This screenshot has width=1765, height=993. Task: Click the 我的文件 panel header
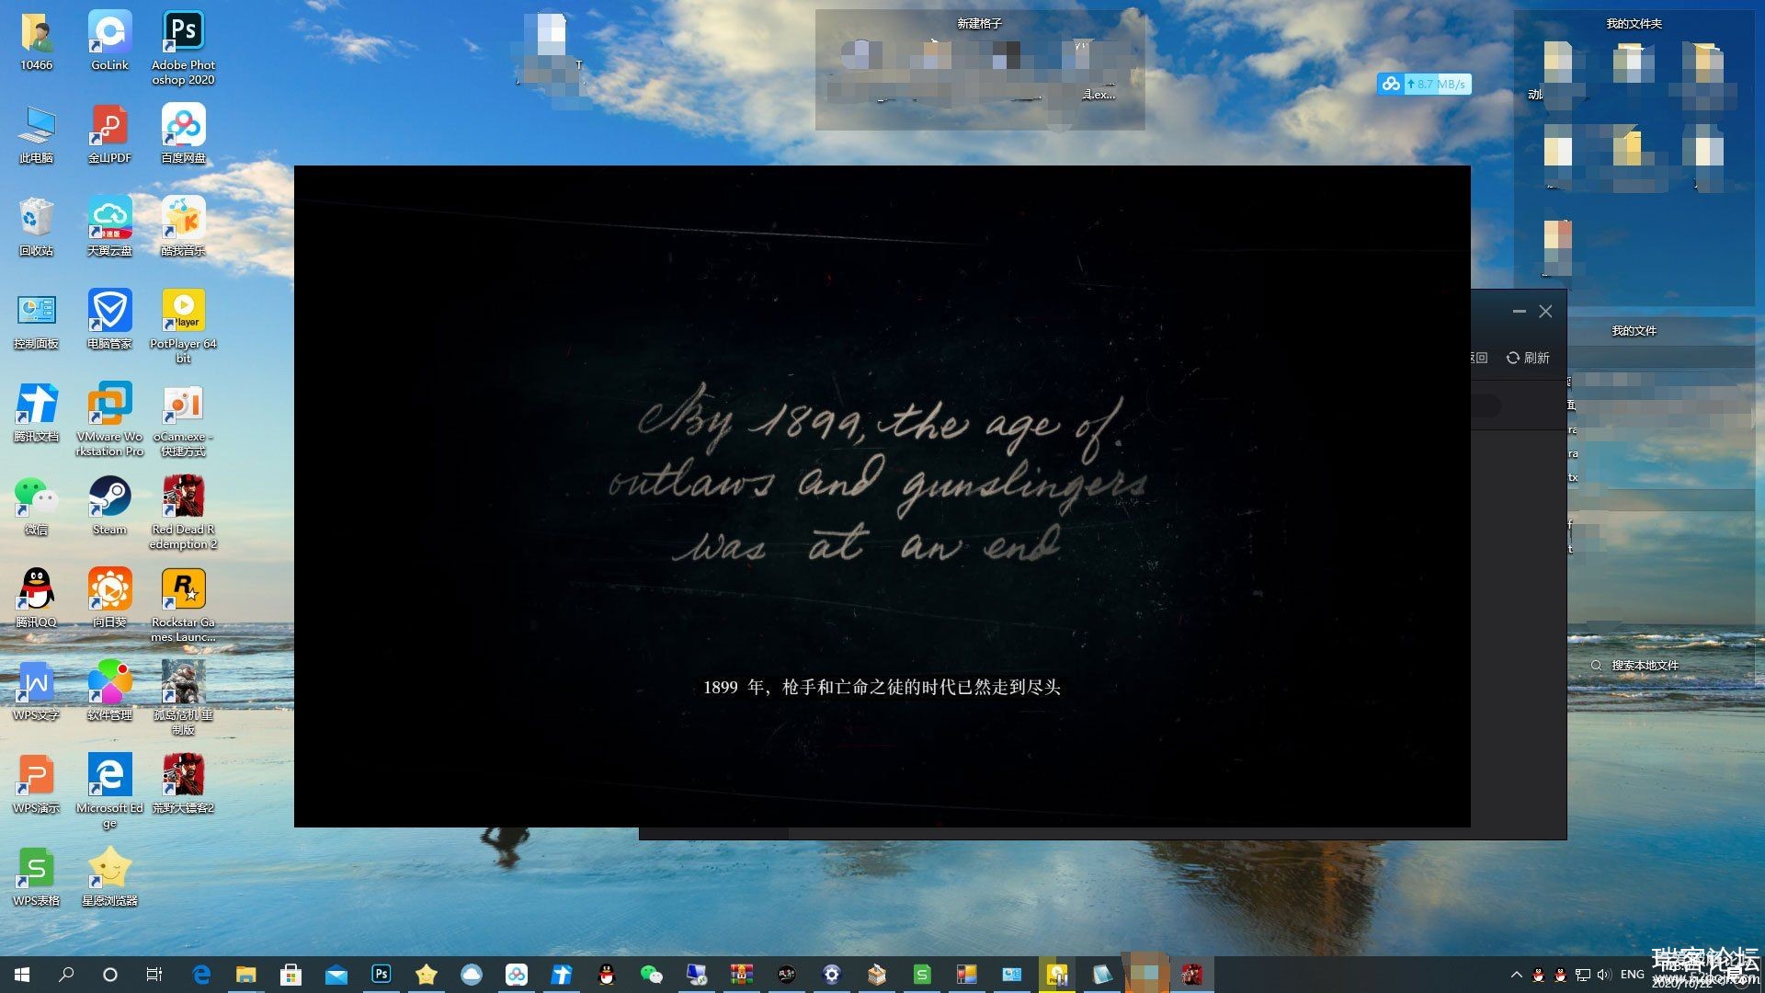coord(1634,330)
